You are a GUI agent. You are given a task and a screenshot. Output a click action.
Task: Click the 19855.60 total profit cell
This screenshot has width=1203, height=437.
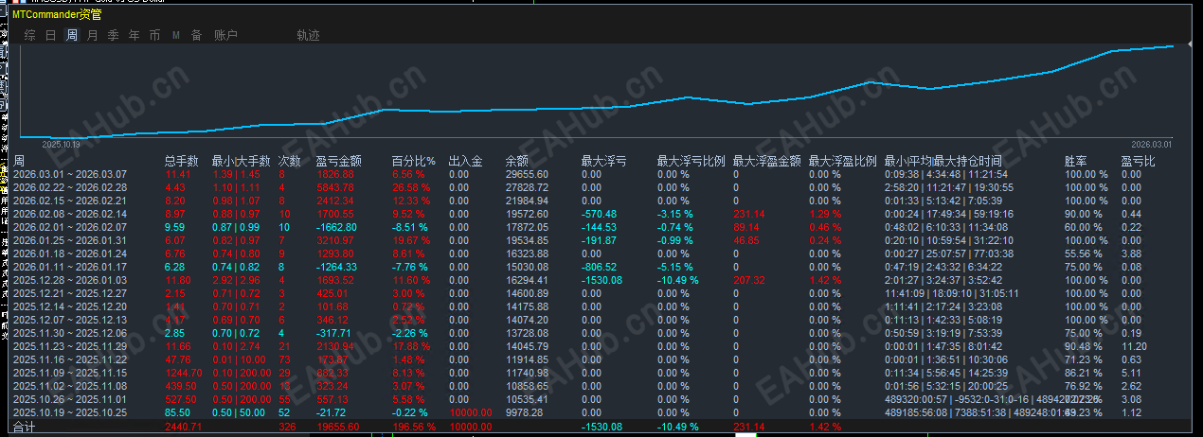coord(337,427)
